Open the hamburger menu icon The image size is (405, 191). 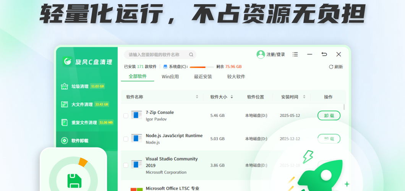295,54
